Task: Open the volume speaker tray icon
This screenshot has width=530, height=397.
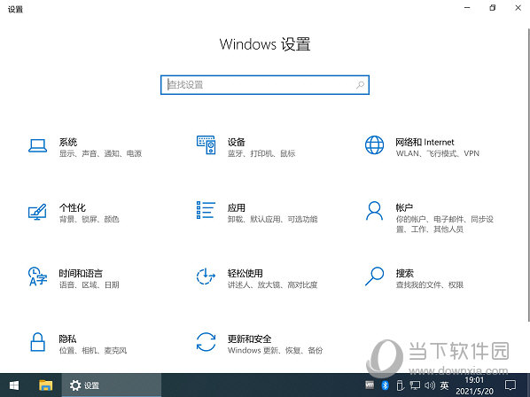Action: (x=429, y=385)
